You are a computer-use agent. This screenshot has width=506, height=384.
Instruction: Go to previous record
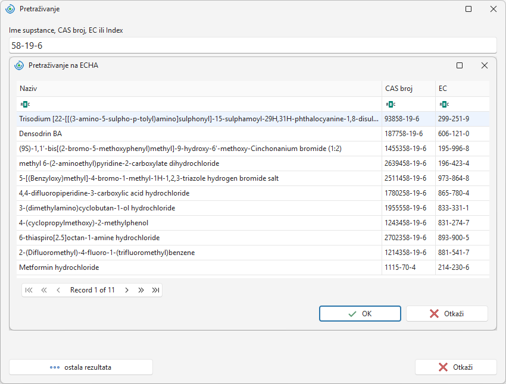[x=58, y=290]
